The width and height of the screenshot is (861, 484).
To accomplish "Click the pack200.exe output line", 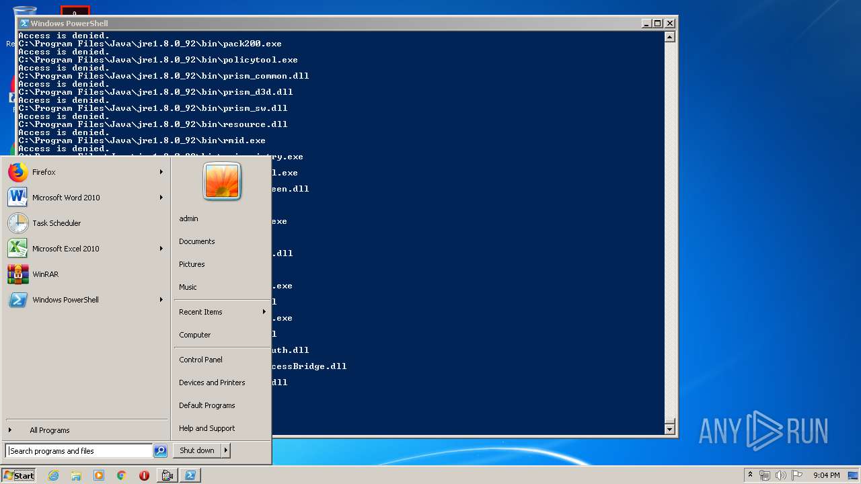I will pos(150,44).
